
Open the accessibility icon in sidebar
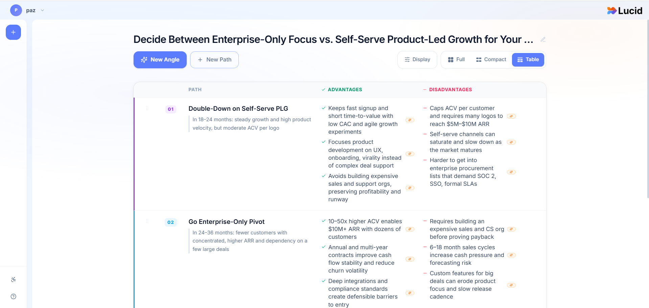click(13, 280)
